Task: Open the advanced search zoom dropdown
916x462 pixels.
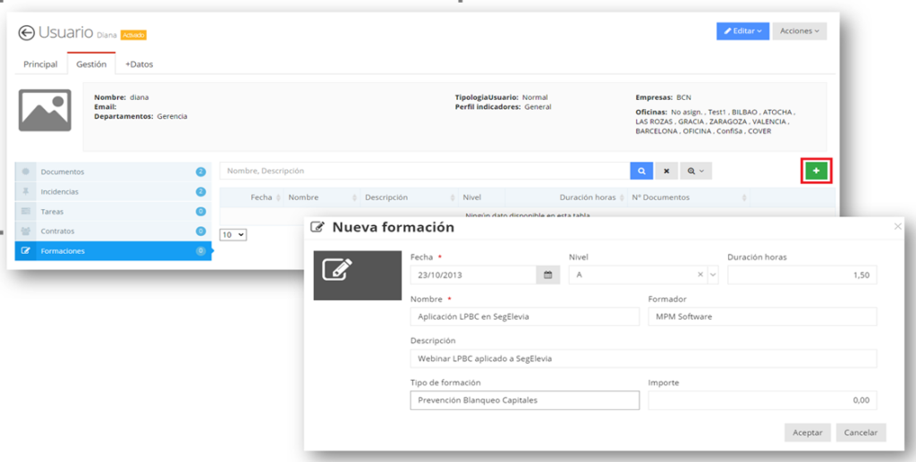Action: 695,171
